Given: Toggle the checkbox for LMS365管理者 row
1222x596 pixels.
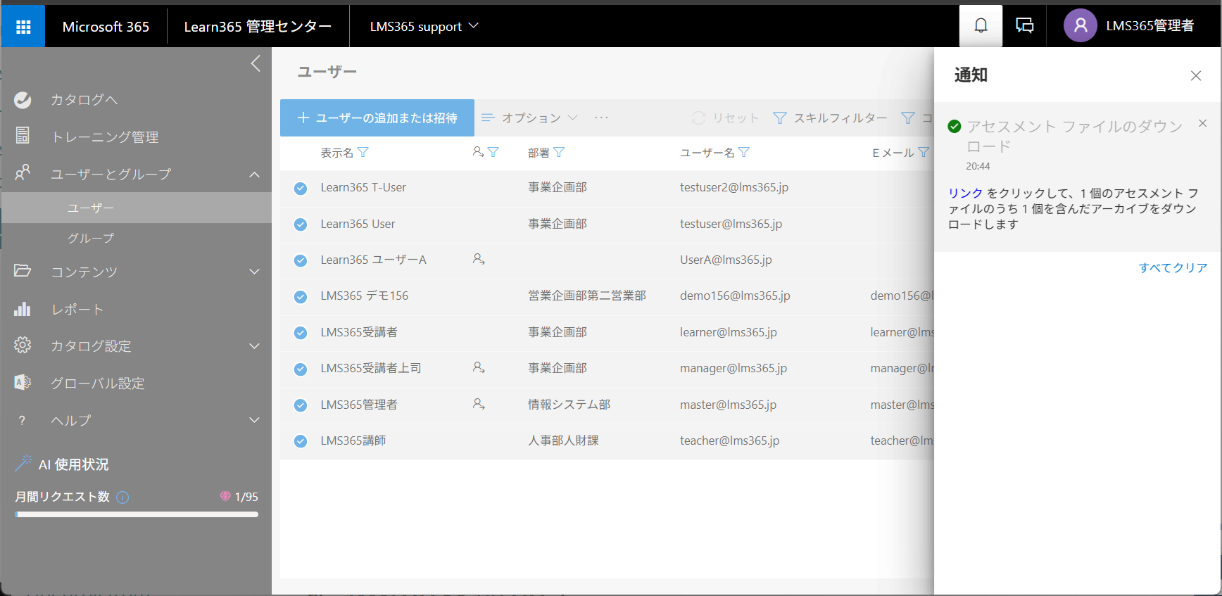Looking at the screenshot, I should (x=301, y=405).
